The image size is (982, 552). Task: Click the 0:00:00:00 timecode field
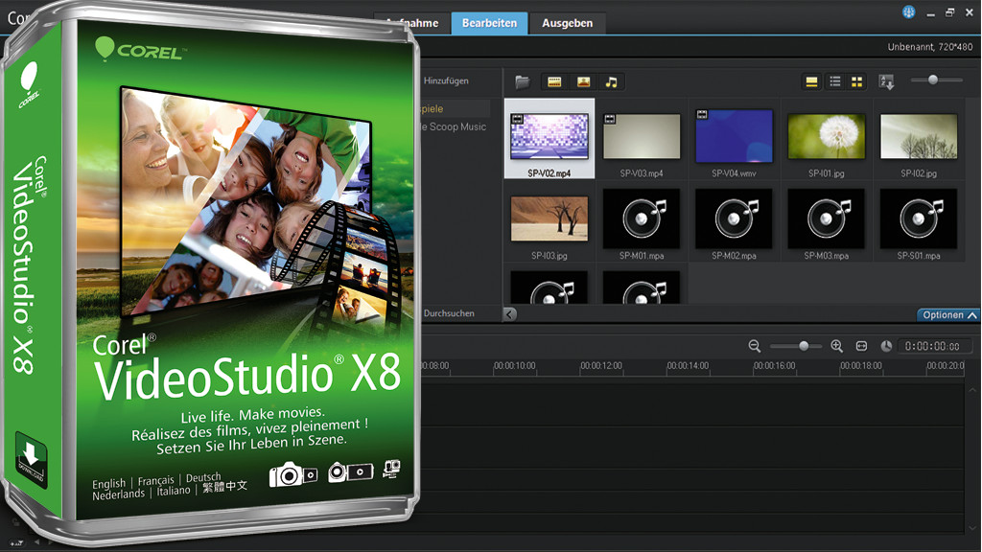click(932, 346)
